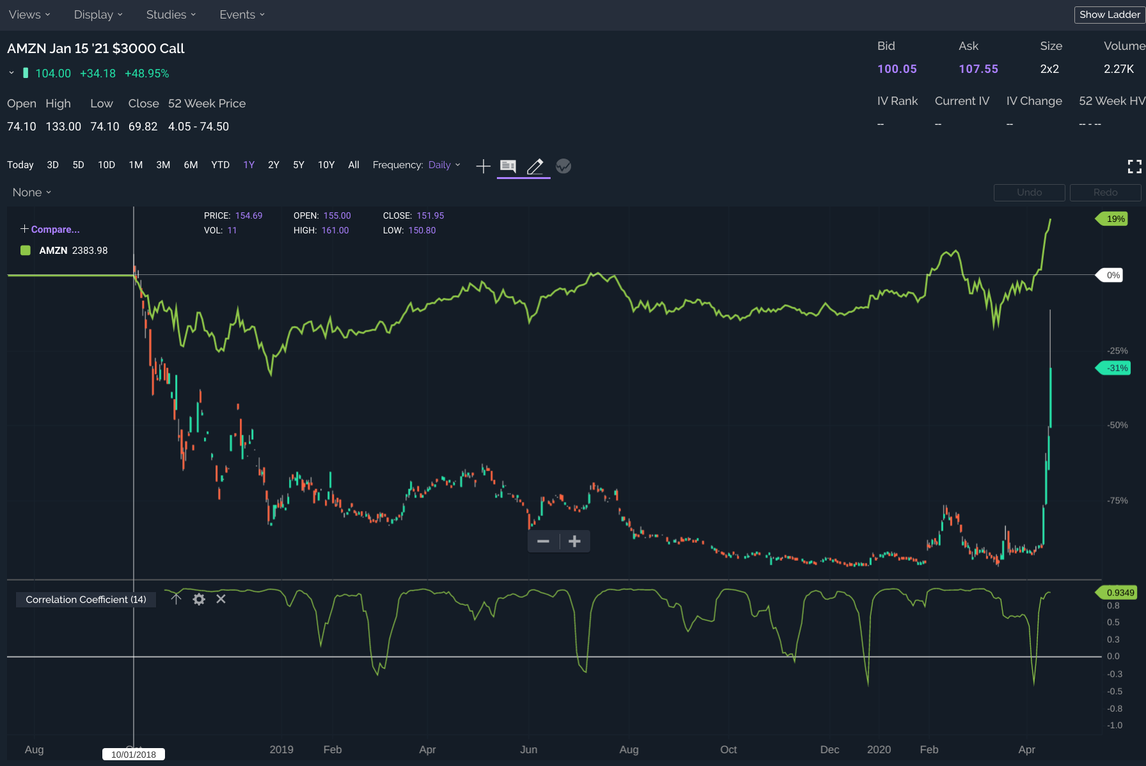Click the round chart style icon

[563, 166]
